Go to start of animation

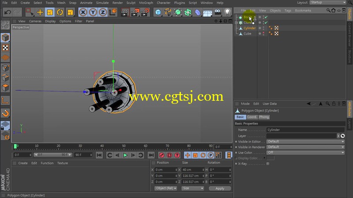pos(99,155)
